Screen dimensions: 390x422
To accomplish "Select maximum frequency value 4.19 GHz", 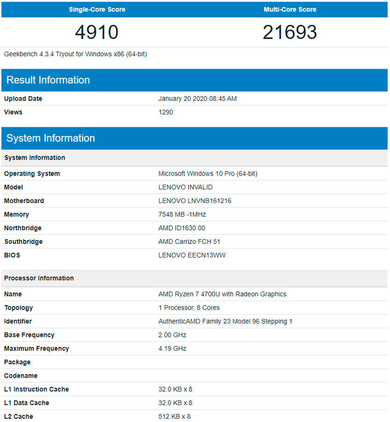I will tap(172, 348).
